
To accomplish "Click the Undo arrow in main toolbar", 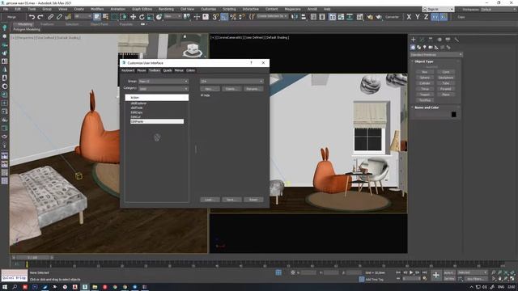I will click(x=32, y=17).
